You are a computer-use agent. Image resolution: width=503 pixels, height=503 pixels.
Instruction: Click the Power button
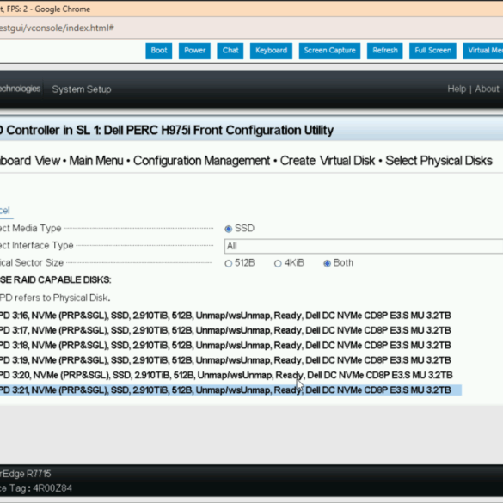coord(194,51)
